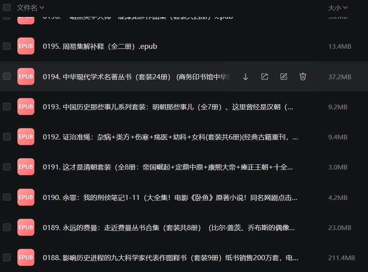Download file 0194 using the arrow icon
Image resolution: width=368 pixels, height=272 pixels.
pos(245,77)
